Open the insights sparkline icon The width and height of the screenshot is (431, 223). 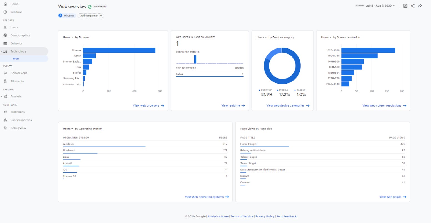point(420,6)
